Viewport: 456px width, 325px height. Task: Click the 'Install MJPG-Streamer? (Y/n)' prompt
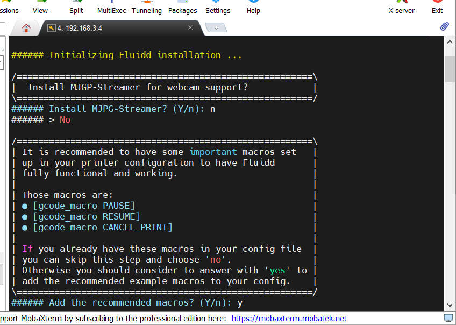[126, 109]
